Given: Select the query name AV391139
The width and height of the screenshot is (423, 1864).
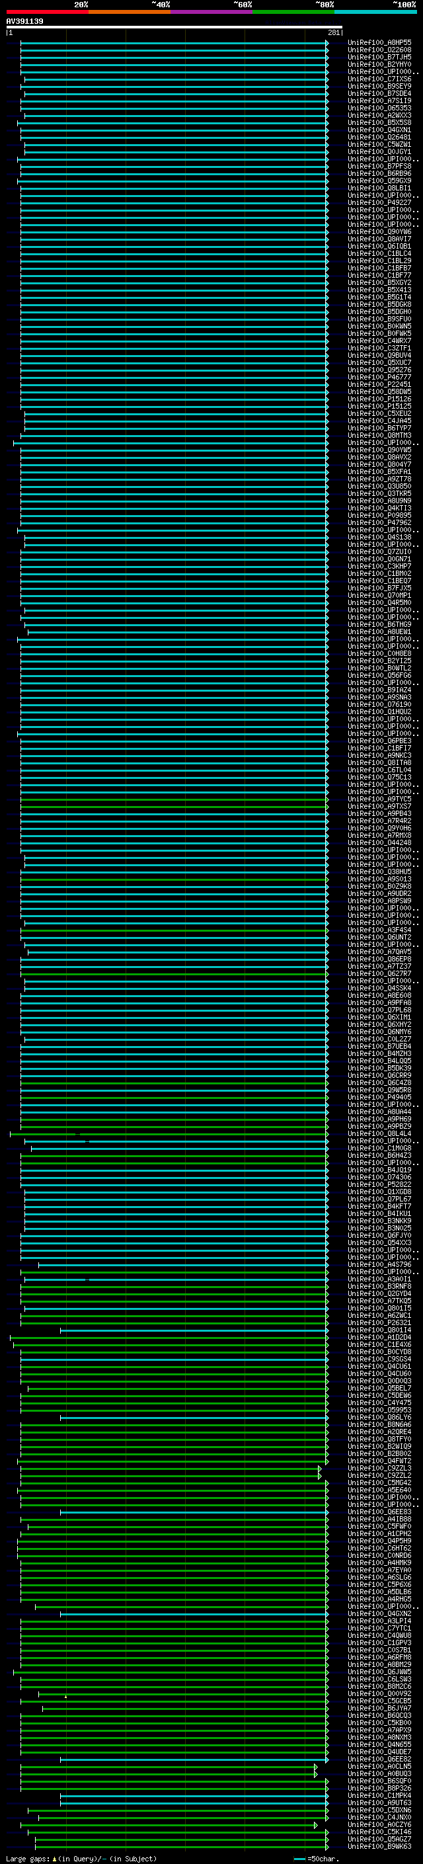Looking at the screenshot, I should pos(24,21).
